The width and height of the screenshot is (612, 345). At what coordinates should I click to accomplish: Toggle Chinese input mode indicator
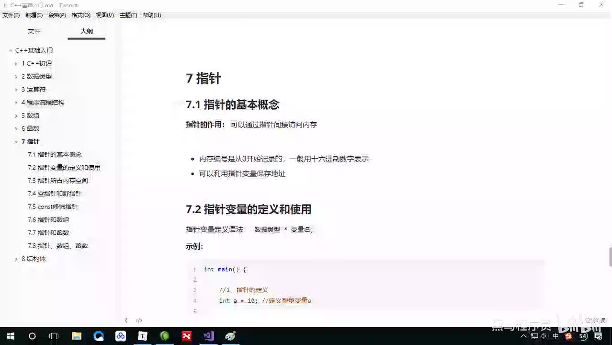[556, 336]
